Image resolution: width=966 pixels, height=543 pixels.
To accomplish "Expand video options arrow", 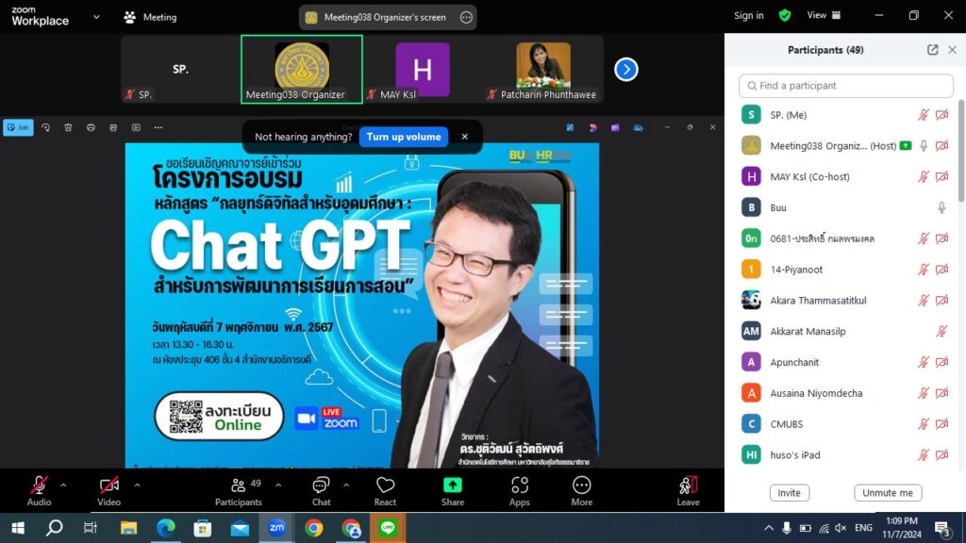I will click(137, 485).
